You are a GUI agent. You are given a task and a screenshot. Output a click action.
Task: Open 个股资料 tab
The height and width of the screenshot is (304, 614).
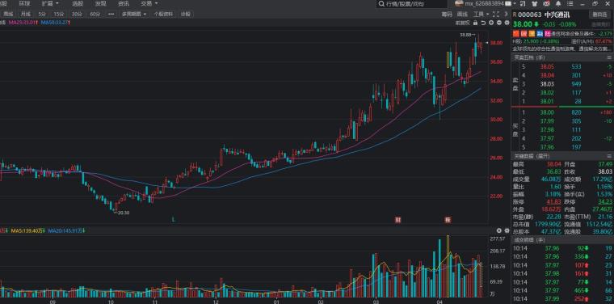[x=163, y=14]
